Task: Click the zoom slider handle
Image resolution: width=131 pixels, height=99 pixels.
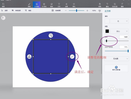Action: pyautogui.click(x=77, y=11)
